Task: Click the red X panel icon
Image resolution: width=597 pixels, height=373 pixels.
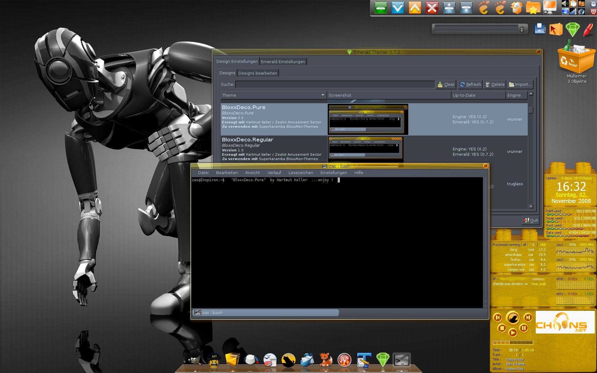Action: tap(432, 8)
